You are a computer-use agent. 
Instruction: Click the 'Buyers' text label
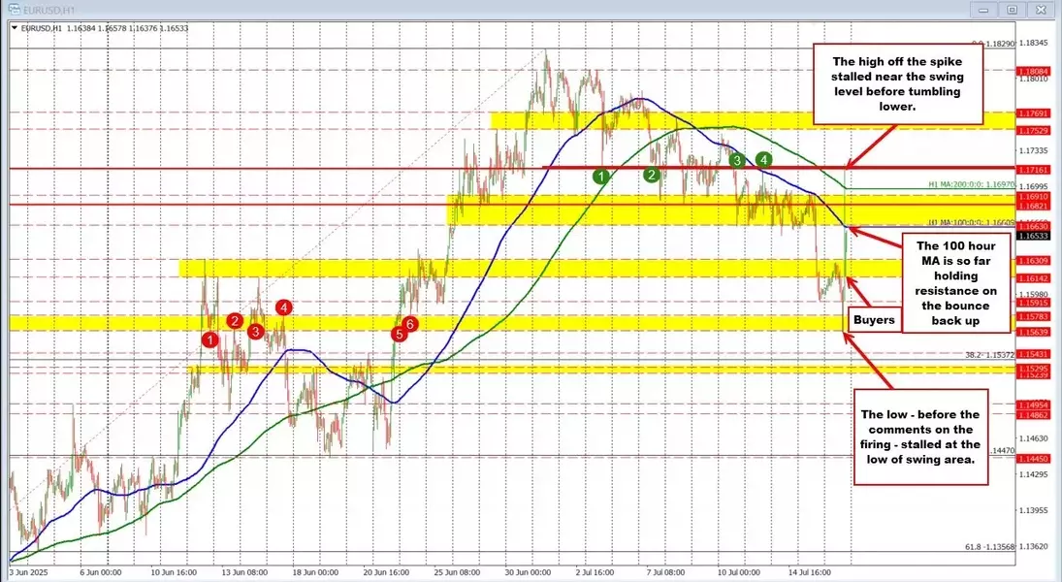point(874,320)
